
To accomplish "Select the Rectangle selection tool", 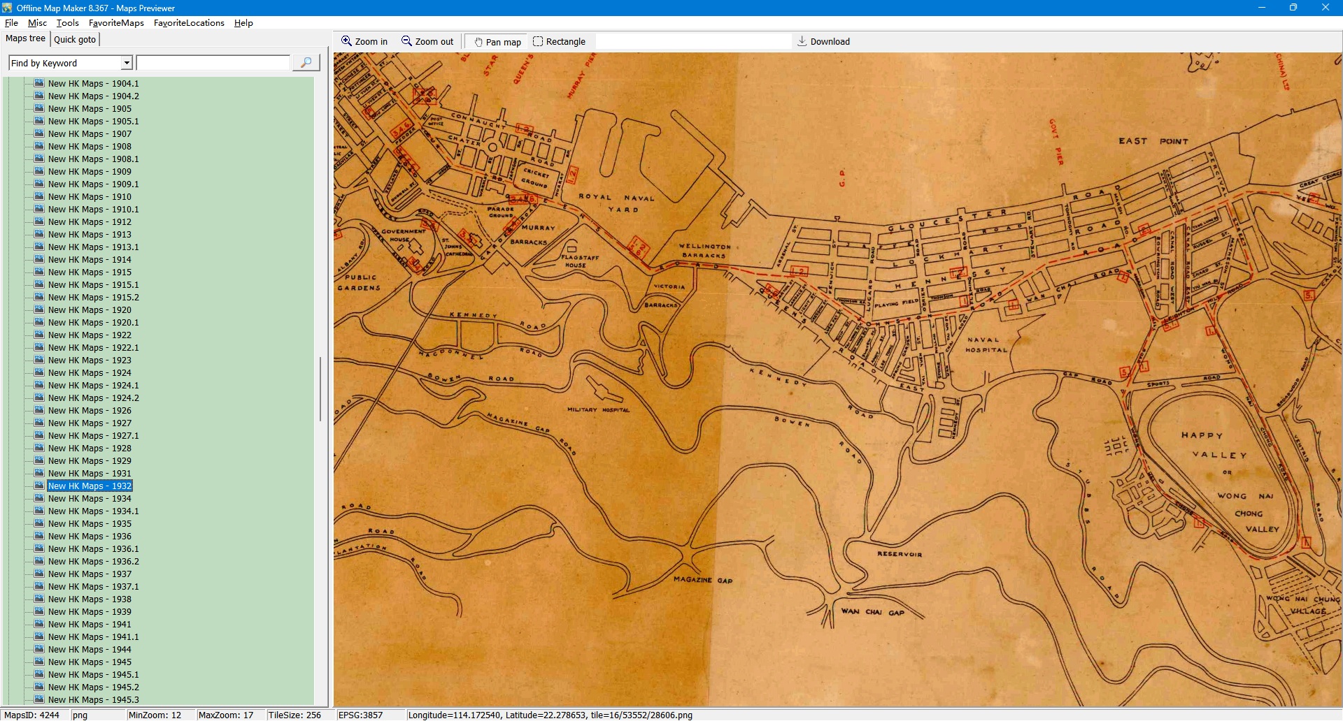I will [538, 41].
